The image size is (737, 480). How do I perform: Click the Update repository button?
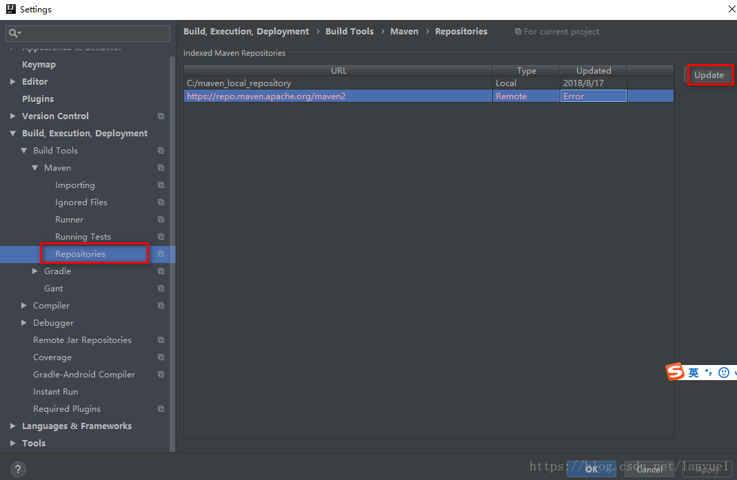(709, 74)
